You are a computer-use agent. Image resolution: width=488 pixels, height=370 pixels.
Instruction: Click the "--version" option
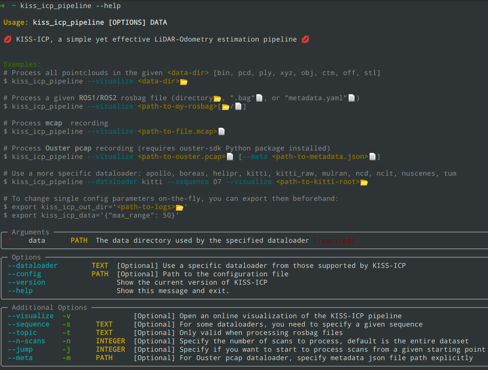[x=26, y=282]
